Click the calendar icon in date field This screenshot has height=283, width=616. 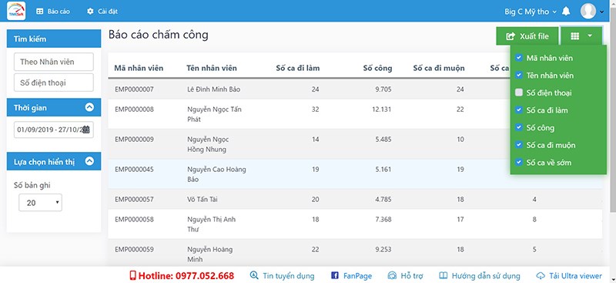[x=86, y=130]
